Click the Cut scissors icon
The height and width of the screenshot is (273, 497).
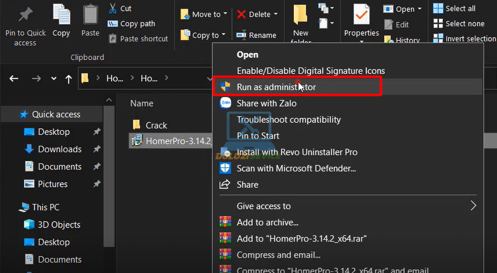pyautogui.click(x=113, y=8)
